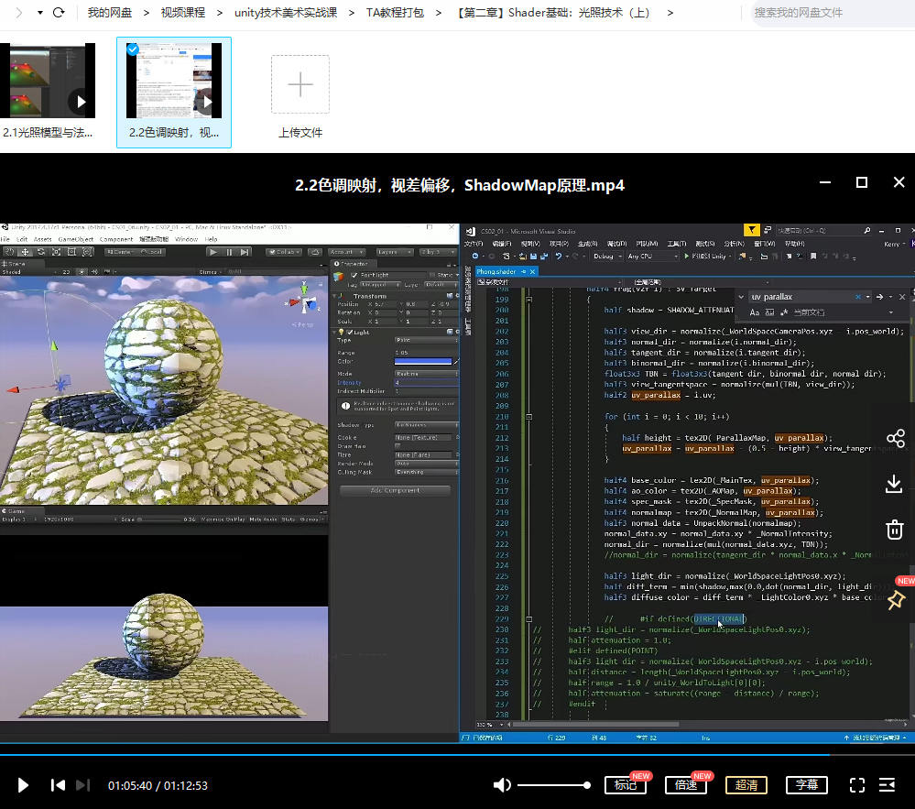
Task: Open 我的网盘 breadcrumb
Action: 110,12
